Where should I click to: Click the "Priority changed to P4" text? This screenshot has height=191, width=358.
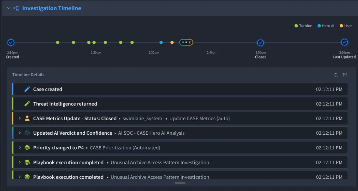click(58, 148)
